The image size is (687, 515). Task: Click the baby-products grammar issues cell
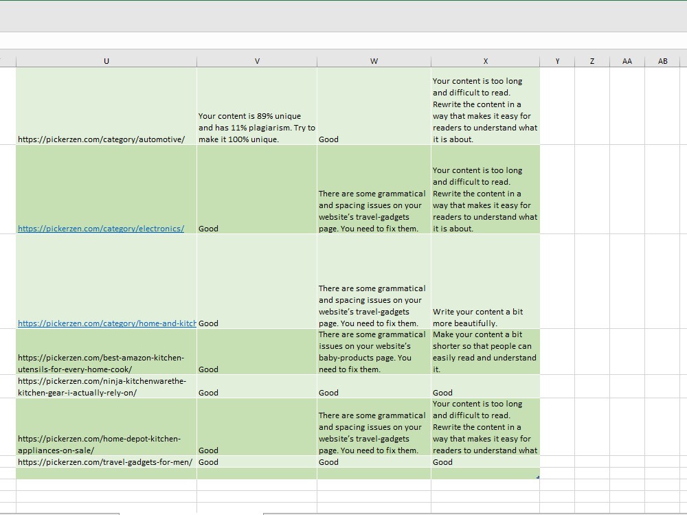tap(374, 352)
